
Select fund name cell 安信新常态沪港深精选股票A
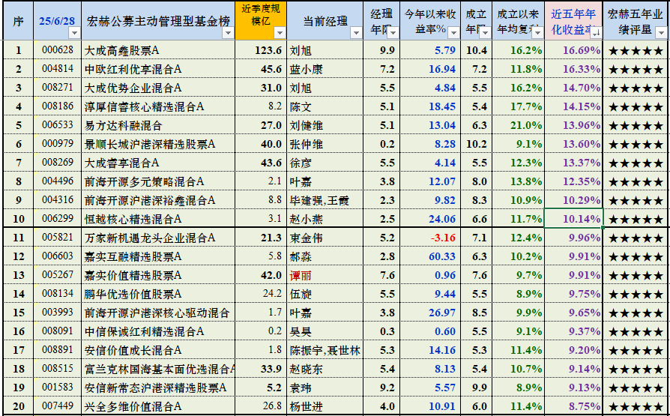158,388
